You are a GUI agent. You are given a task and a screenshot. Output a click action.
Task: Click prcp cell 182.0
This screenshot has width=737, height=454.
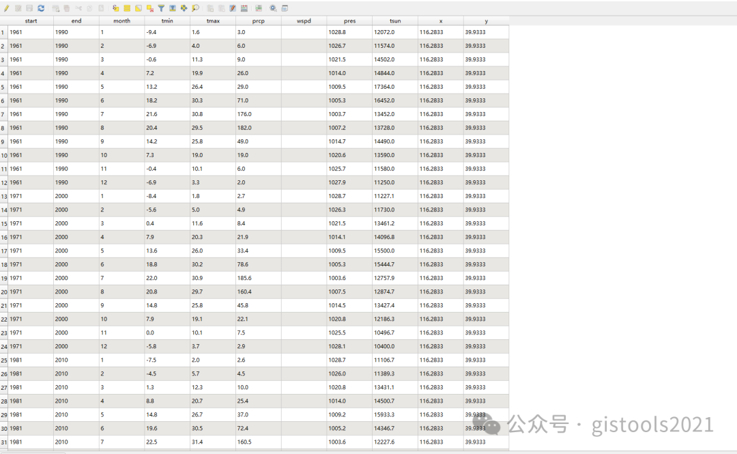(x=259, y=128)
